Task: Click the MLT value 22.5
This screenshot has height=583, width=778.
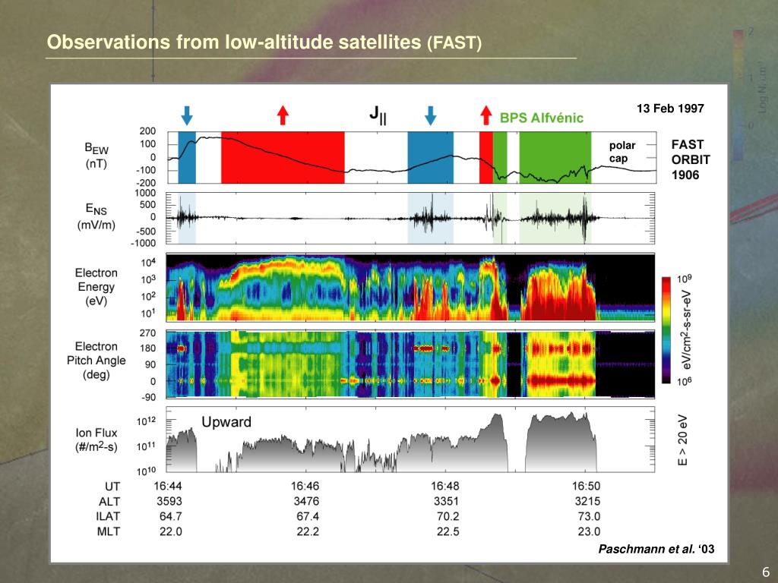Action: tap(448, 531)
